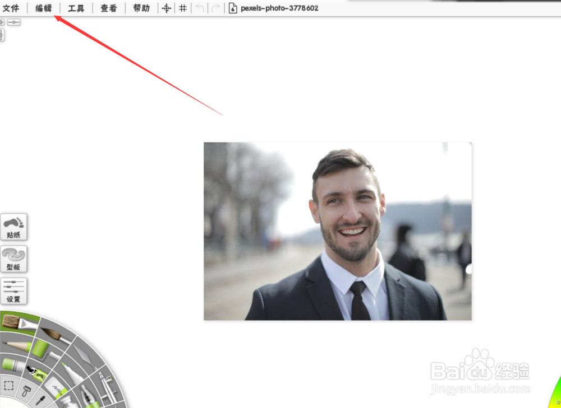This screenshot has width=561, height=408.
Task: Open the 编辑 menu
Action: pos(44,8)
